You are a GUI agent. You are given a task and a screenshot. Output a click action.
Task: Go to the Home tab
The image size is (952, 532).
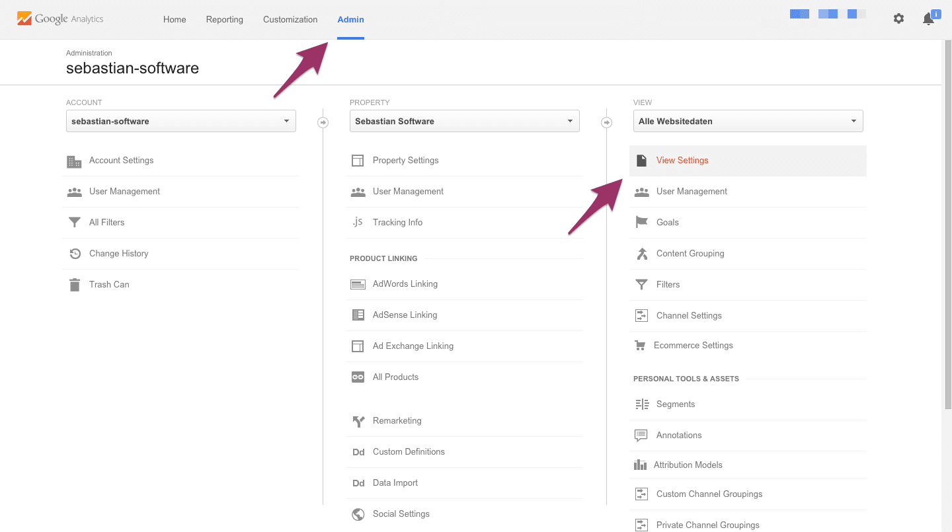click(175, 20)
